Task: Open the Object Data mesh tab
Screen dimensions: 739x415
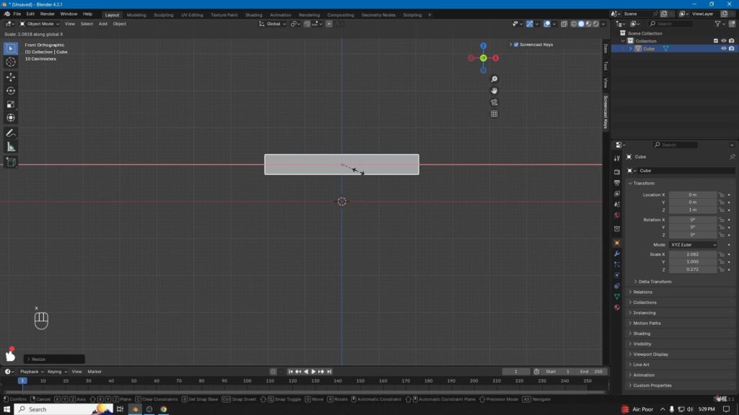Action: pyautogui.click(x=617, y=296)
